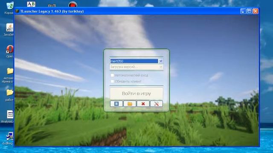This screenshot has height=153, width=273.
Task: Open the game folder via the yellow folder icon
Action: click(x=130, y=104)
